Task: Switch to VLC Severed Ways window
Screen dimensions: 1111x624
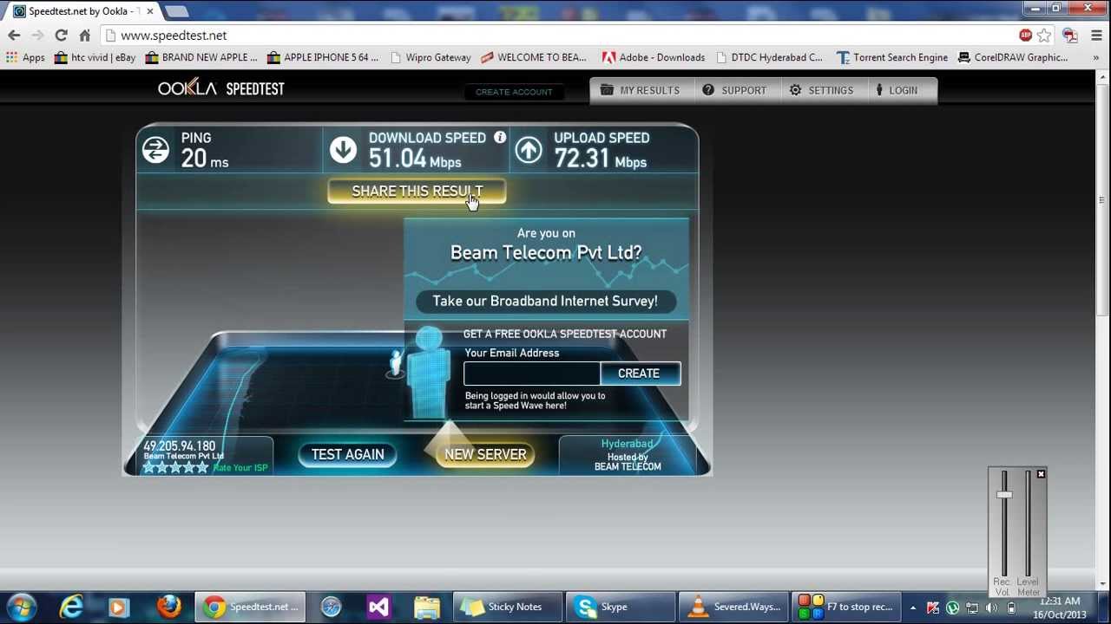Action: pos(735,607)
